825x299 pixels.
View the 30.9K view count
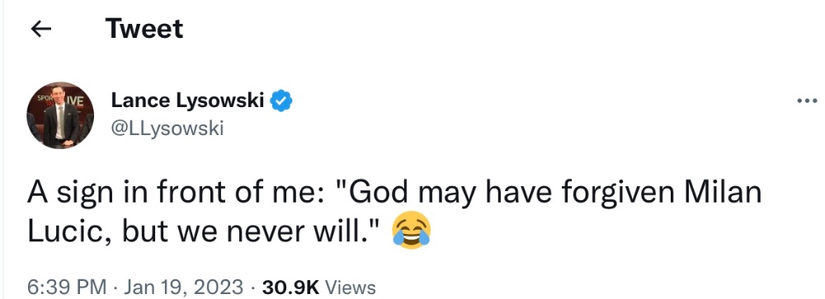(x=291, y=287)
